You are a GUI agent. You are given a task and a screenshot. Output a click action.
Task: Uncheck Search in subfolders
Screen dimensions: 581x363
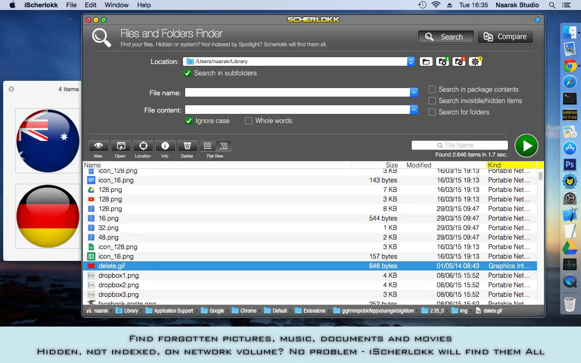pos(187,73)
